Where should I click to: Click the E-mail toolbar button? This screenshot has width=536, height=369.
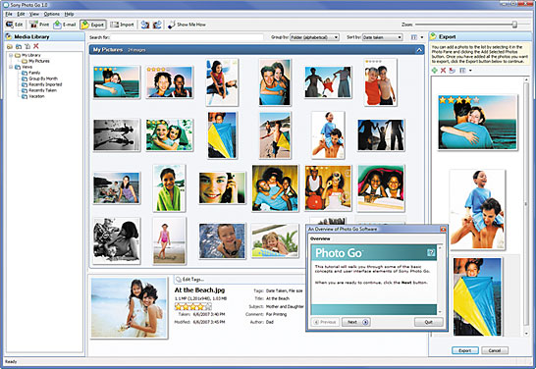(x=65, y=25)
